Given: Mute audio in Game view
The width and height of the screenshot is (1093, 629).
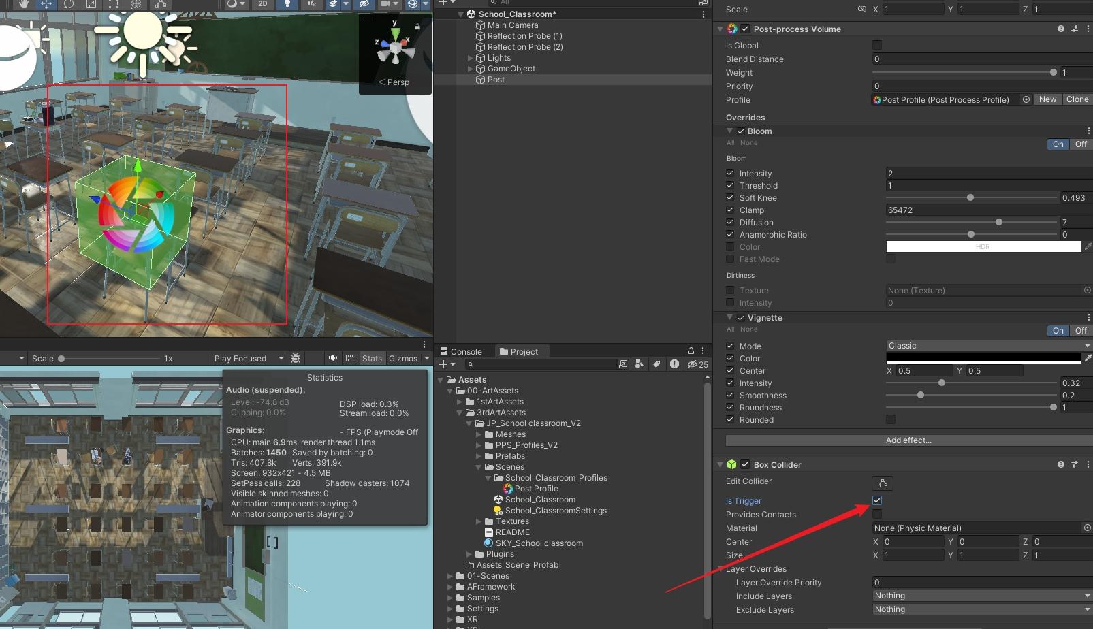Looking at the screenshot, I should tap(333, 358).
